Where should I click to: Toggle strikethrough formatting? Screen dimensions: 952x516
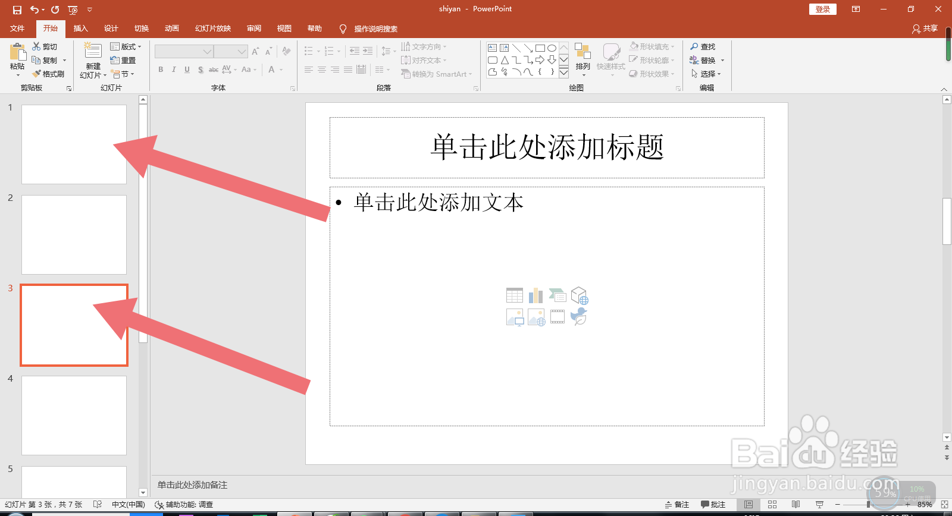click(214, 70)
